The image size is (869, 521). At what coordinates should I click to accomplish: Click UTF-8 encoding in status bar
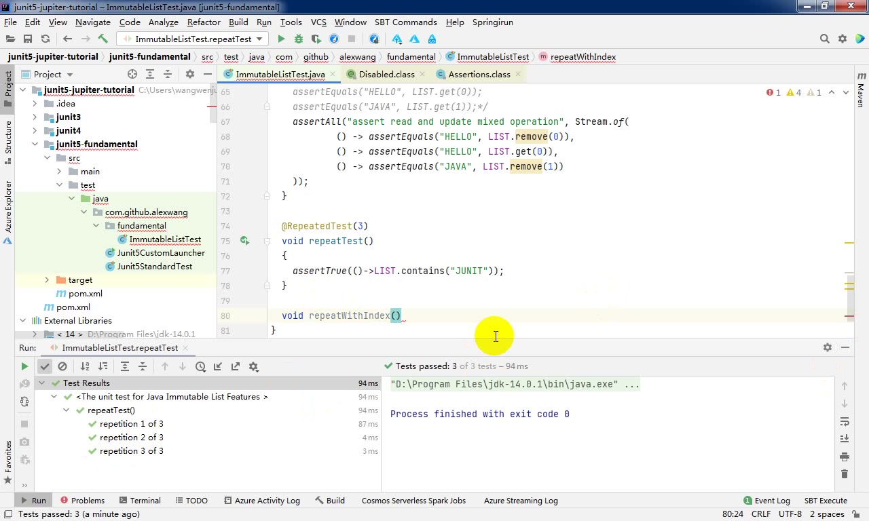point(790,514)
